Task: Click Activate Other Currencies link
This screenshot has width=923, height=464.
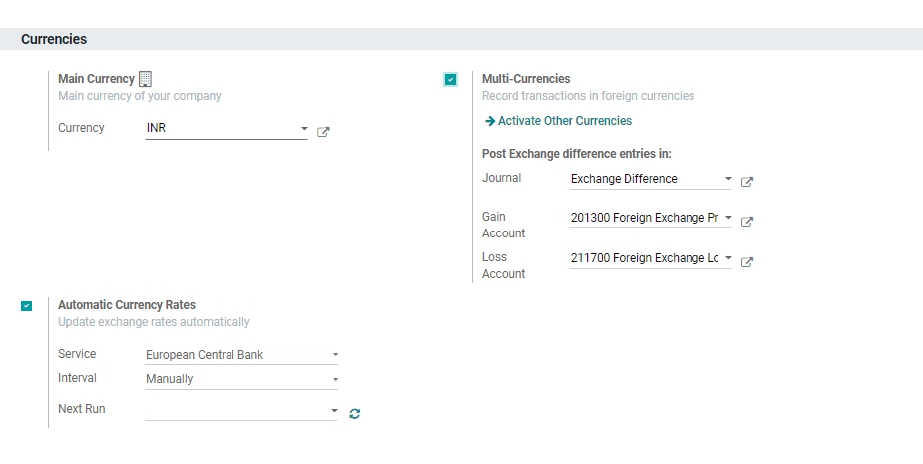Action: pos(564,121)
